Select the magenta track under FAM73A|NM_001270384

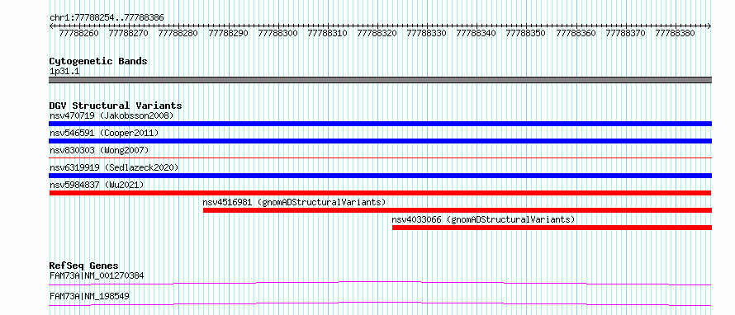pos(380,283)
